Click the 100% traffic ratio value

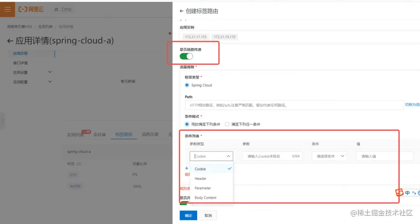click(137, 186)
